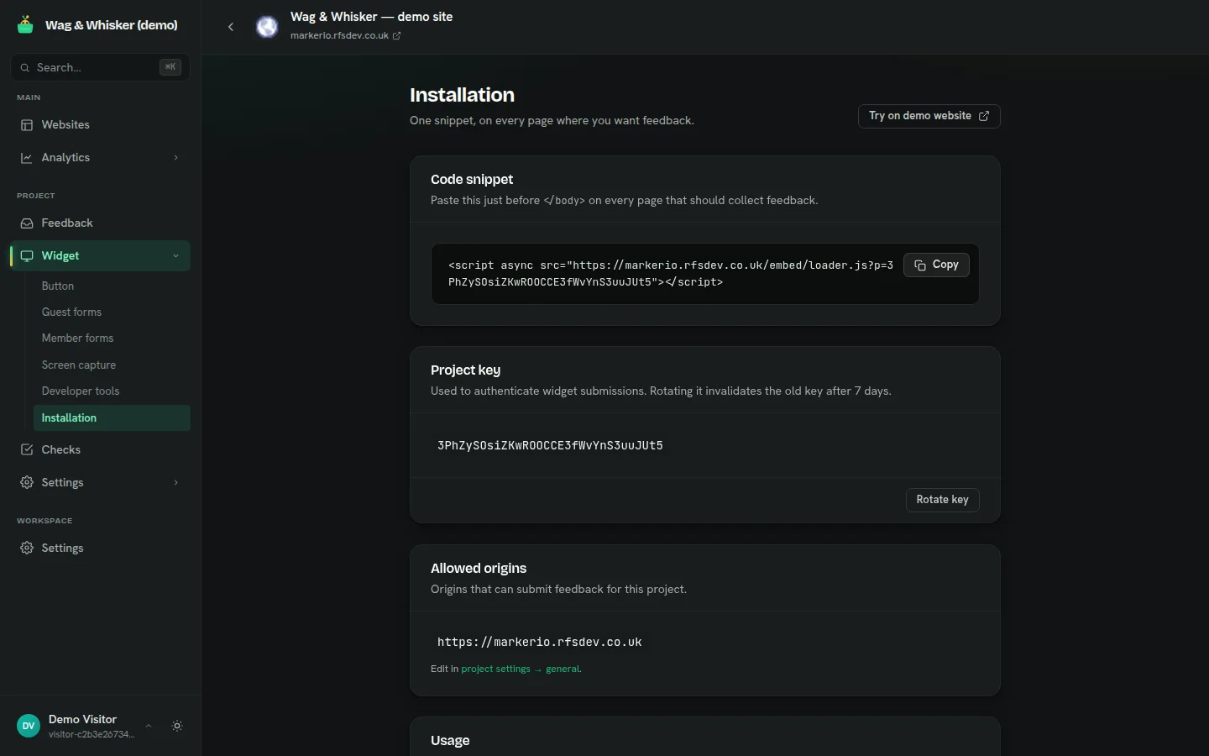This screenshot has width=1209, height=756.
Task: Click the Wag & Whisker app logo icon
Action: click(x=25, y=25)
